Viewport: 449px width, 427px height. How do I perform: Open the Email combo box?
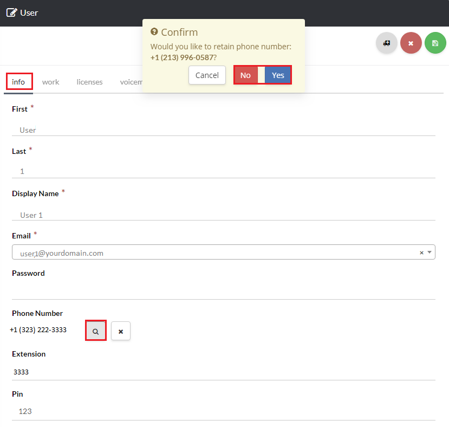[x=217, y=253]
